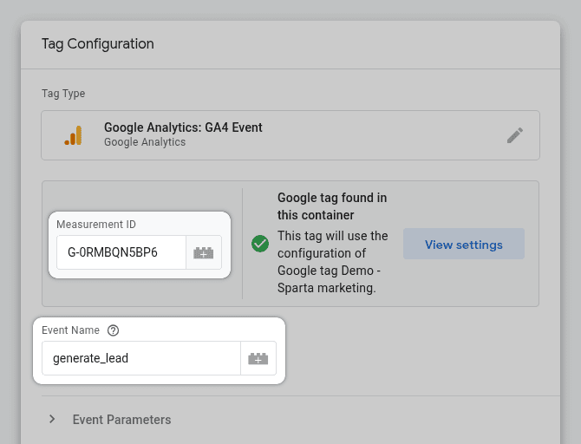Focus the Measurement ID input field

point(121,252)
